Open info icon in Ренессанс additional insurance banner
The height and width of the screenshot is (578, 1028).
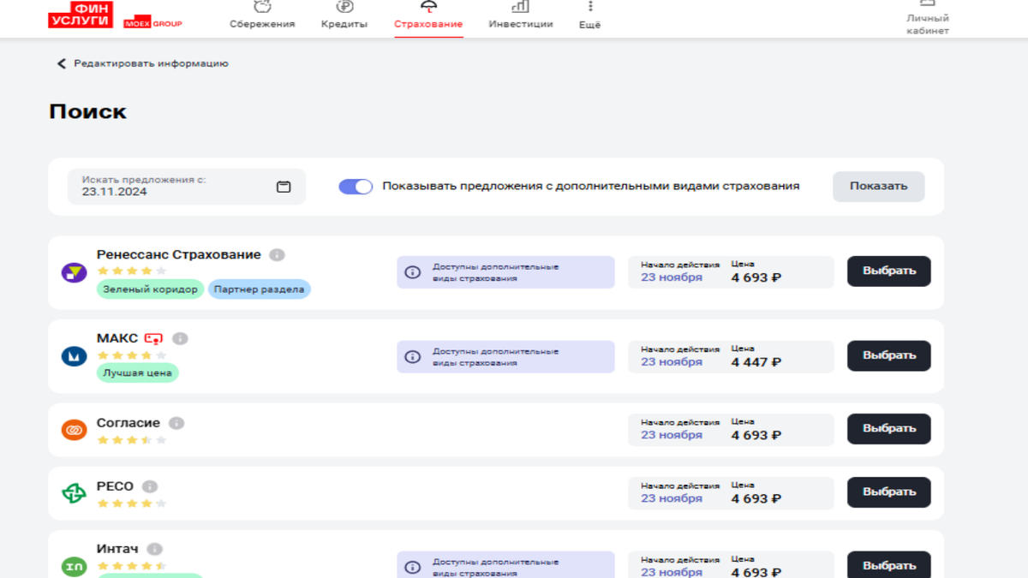[x=413, y=272]
